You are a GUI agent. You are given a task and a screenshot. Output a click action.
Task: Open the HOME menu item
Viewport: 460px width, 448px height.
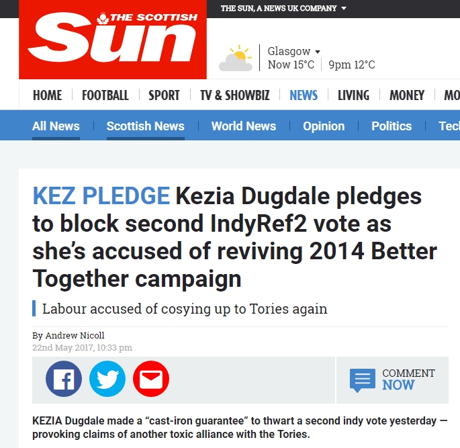pyautogui.click(x=47, y=95)
